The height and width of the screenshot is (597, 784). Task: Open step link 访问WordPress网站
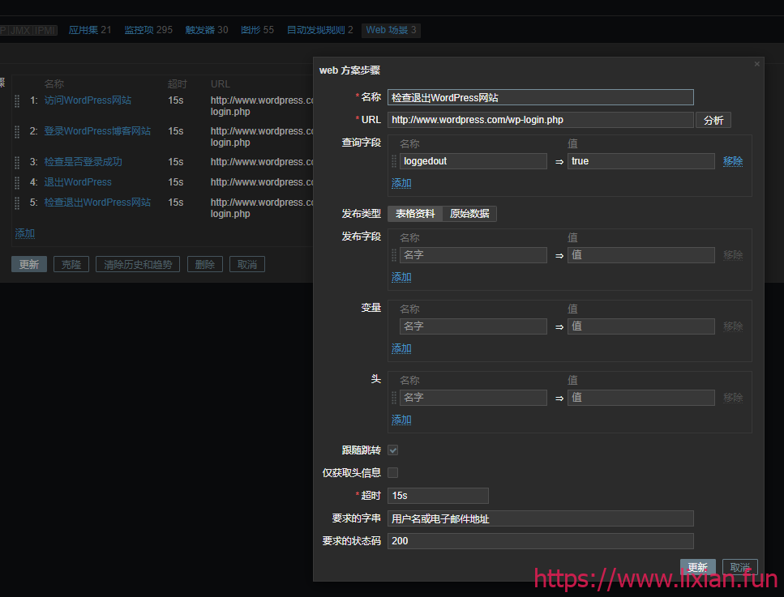click(x=88, y=100)
